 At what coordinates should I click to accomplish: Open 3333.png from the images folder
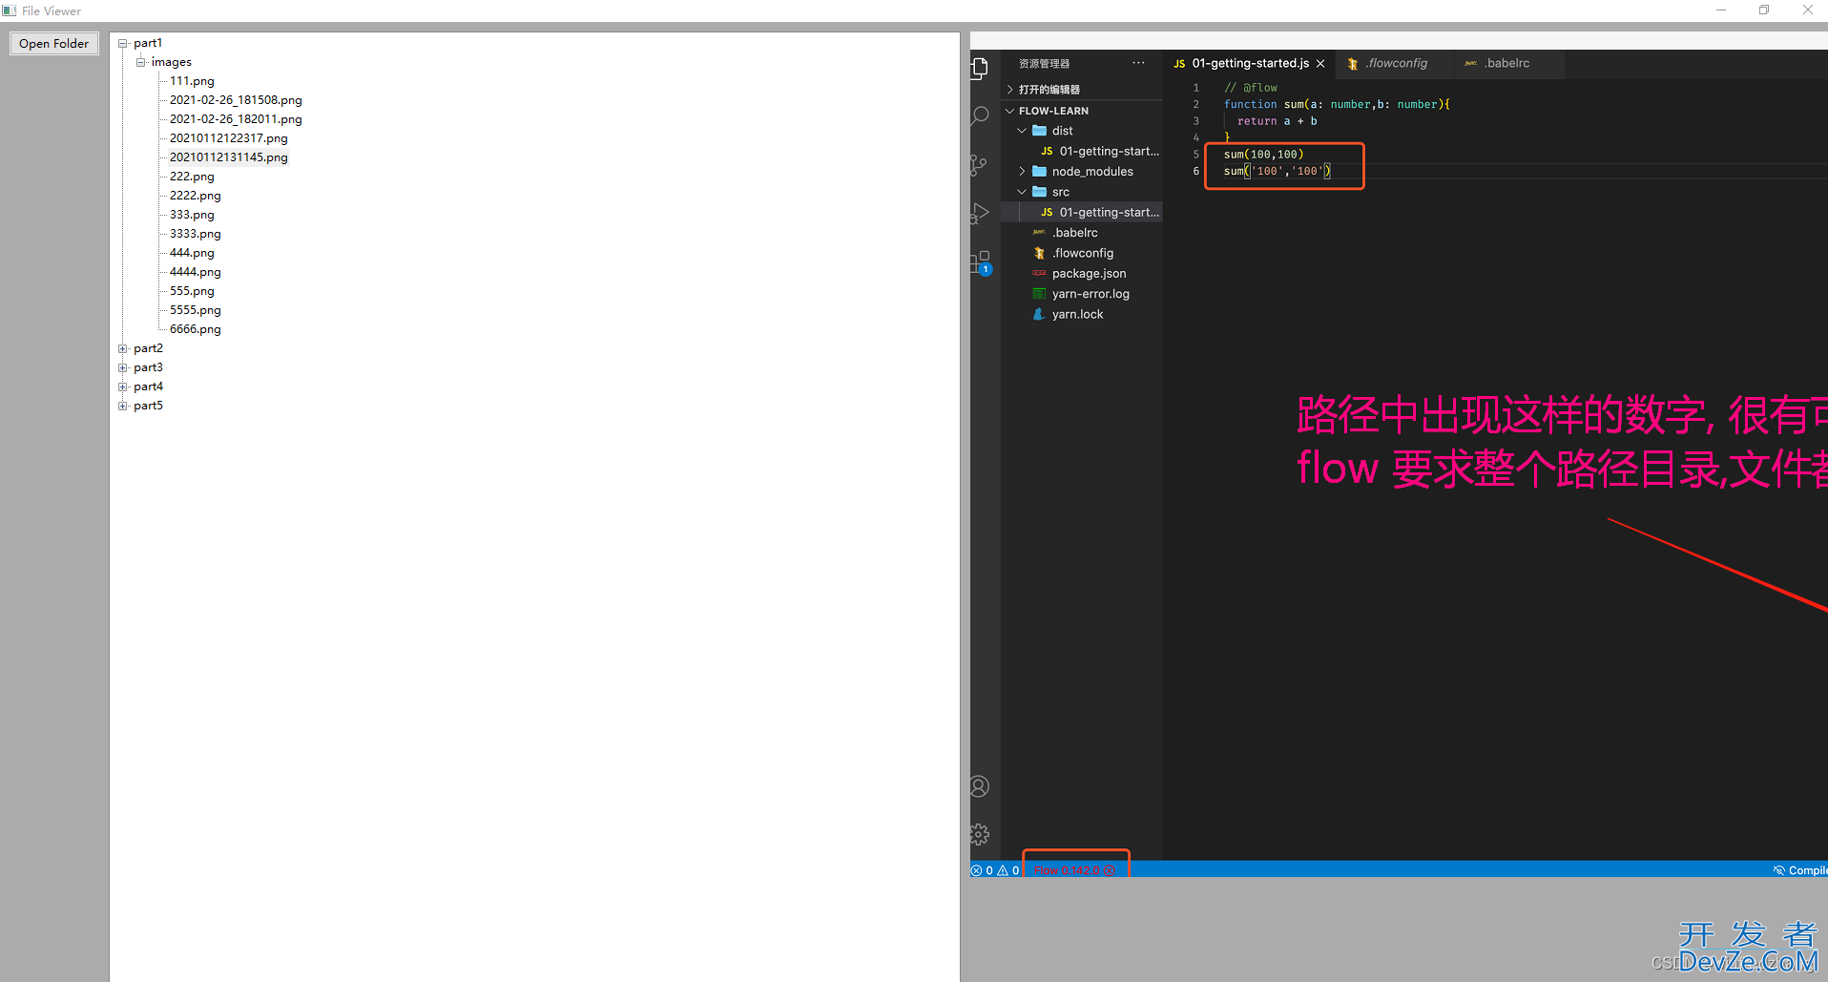[x=196, y=234]
